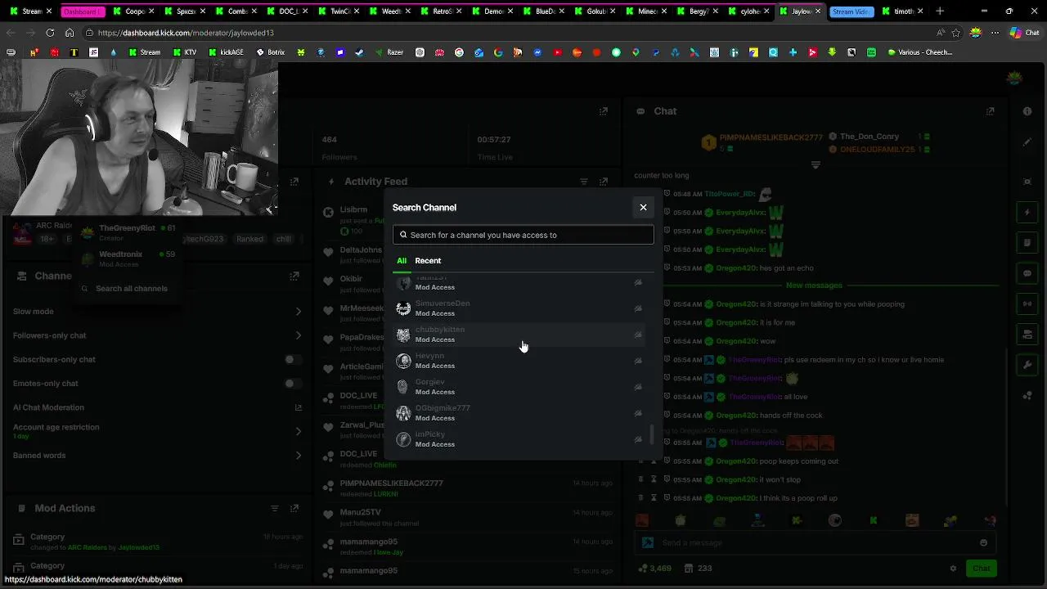Expand the Slow mode settings chevron
The width and height of the screenshot is (1047, 589).
298,312
